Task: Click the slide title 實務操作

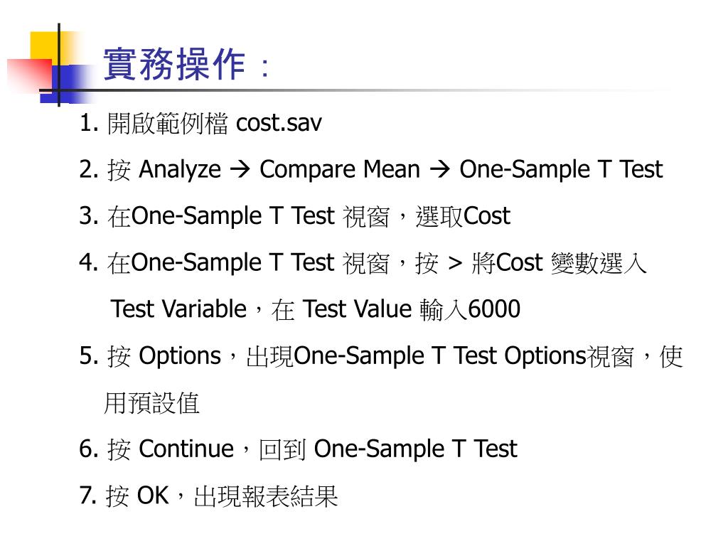Action: click(x=175, y=64)
